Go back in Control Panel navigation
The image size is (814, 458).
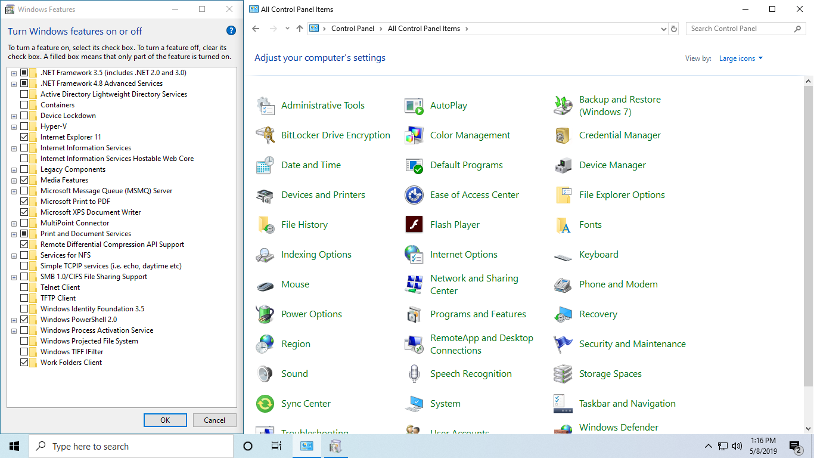point(256,29)
